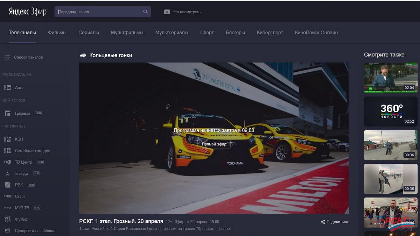Click the main racing video player
Image resolution: width=420 pixels, height=236 pixels.
(214, 138)
